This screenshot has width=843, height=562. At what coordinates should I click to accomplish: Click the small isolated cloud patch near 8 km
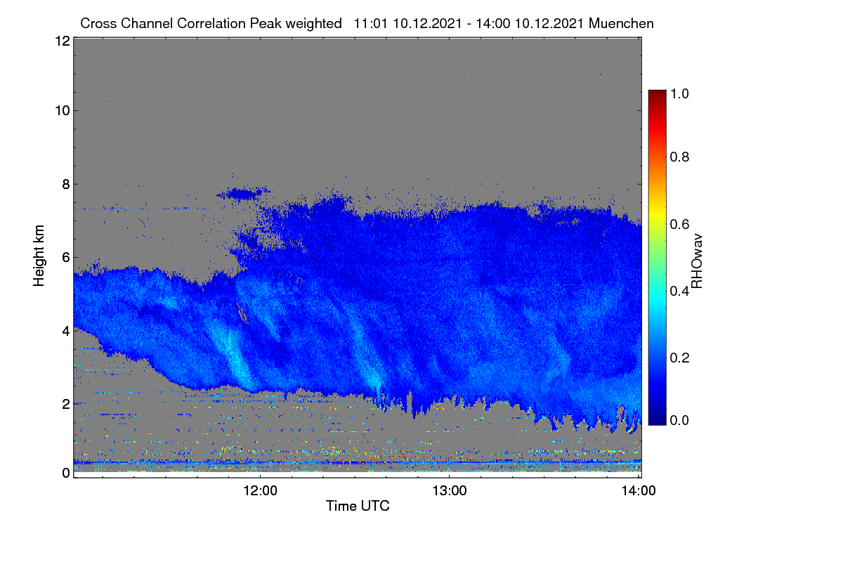coord(243,192)
